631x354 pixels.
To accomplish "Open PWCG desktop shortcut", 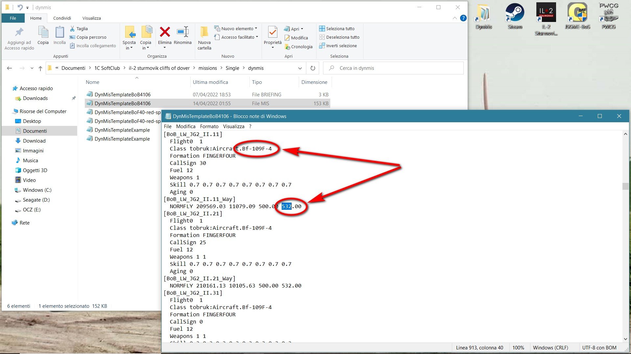I will pos(609,16).
